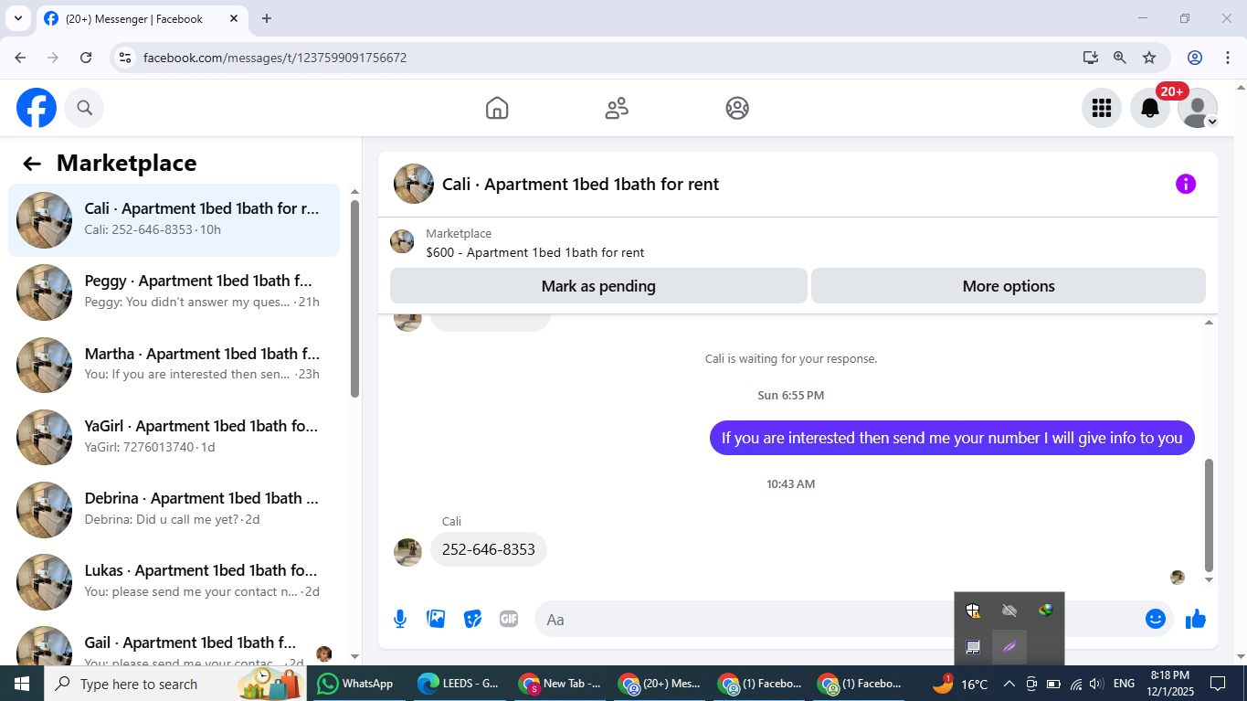Click the taskbar Type here to search box
Viewport: 1247px width, 701px height.
click(174, 684)
